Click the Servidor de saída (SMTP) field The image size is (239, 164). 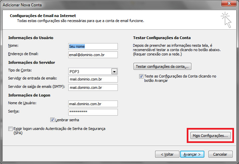pos(93,87)
